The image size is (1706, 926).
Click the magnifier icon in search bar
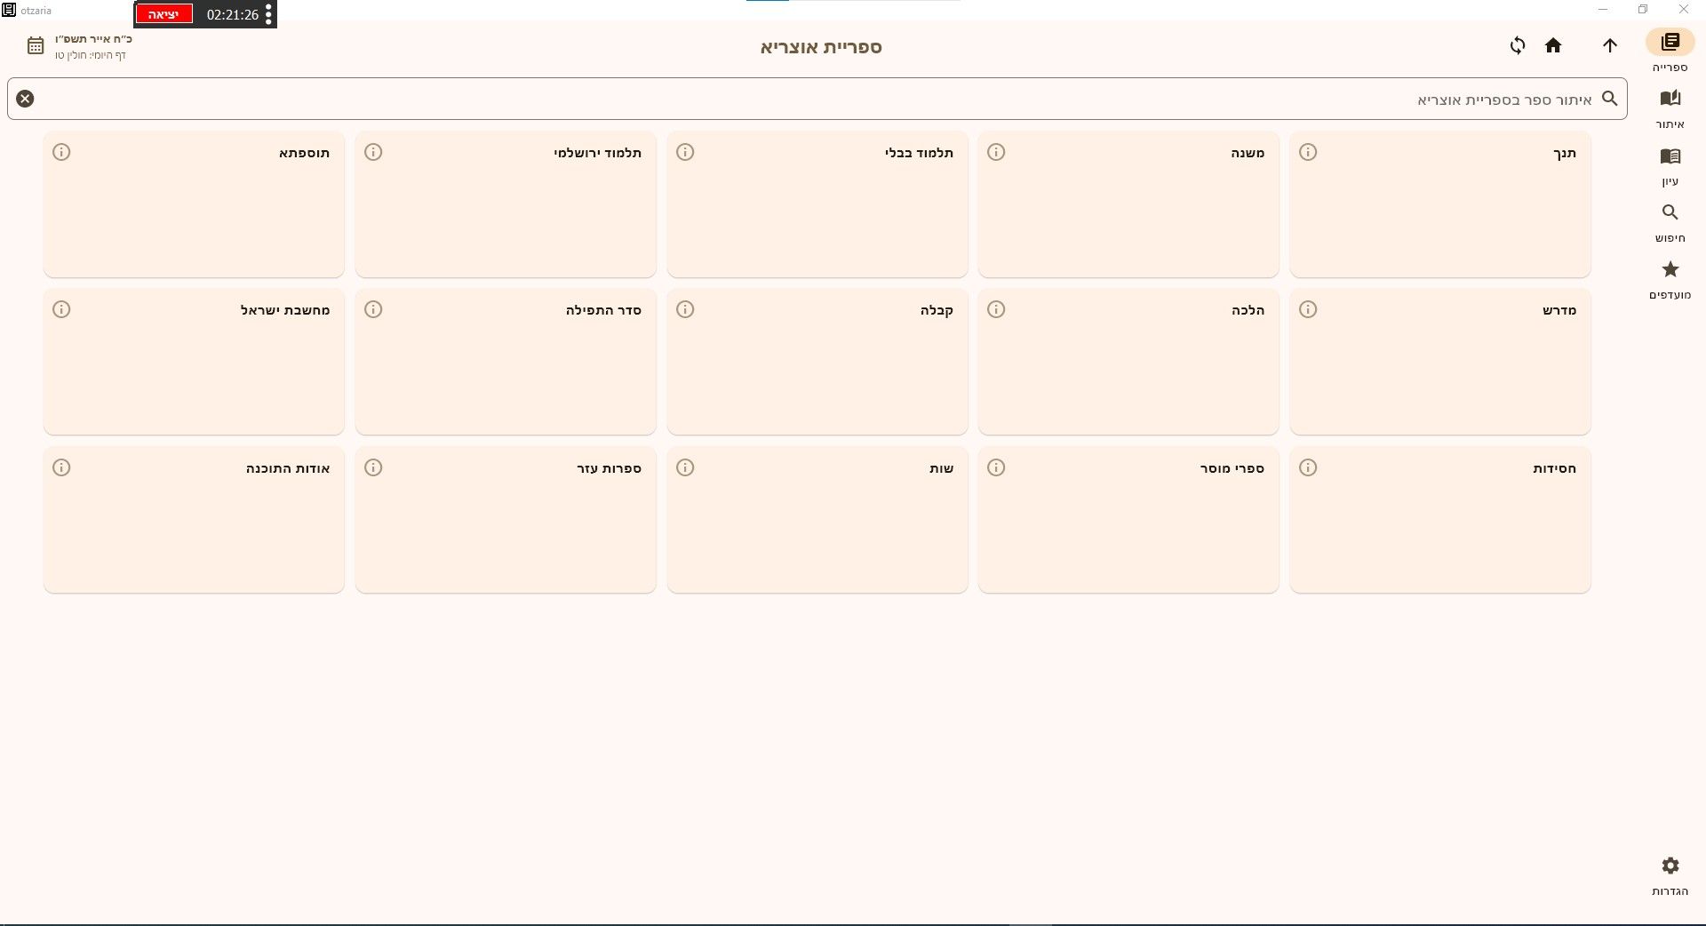[x=1610, y=99]
